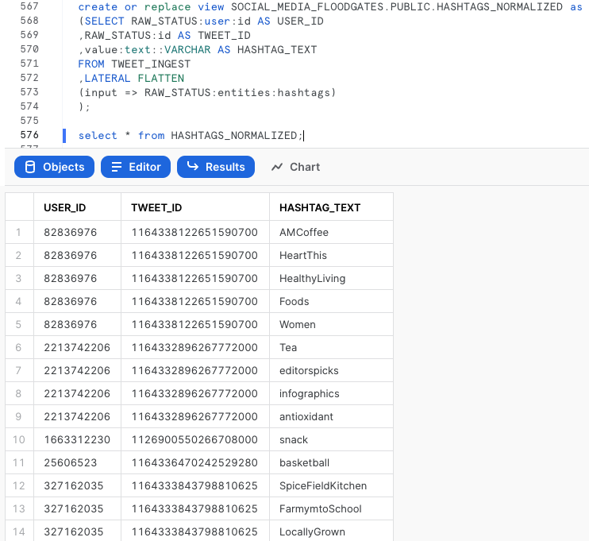This screenshot has width=589, height=541.
Task: Click RAW_STATUS:entities:hashtags in line 573
Action: 237,92
